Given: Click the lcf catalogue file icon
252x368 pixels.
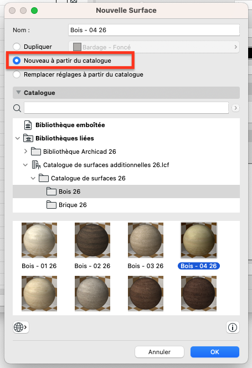Looking at the screenshot, I should (36, 165).
